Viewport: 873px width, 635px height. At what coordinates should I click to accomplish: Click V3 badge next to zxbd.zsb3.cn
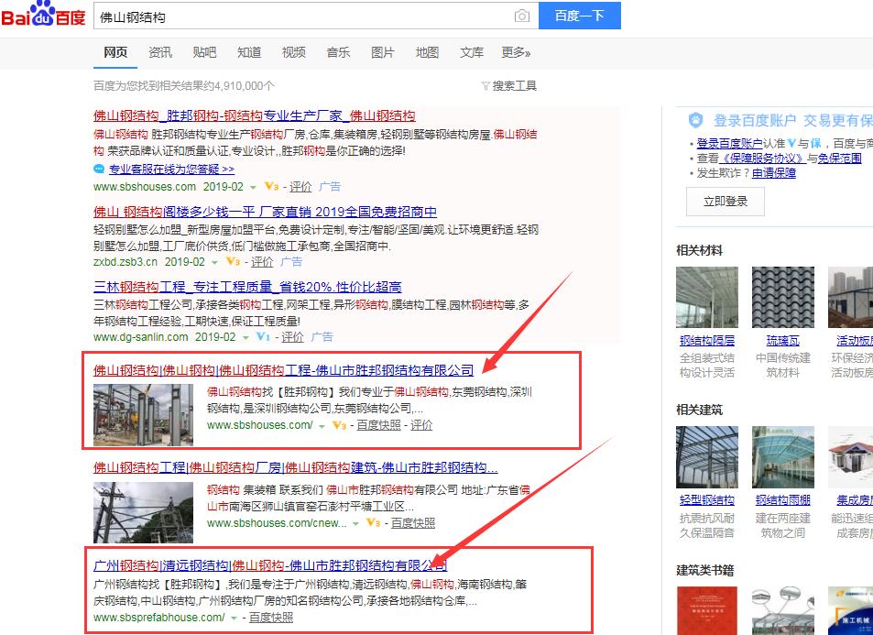click(x=233, y=261)
